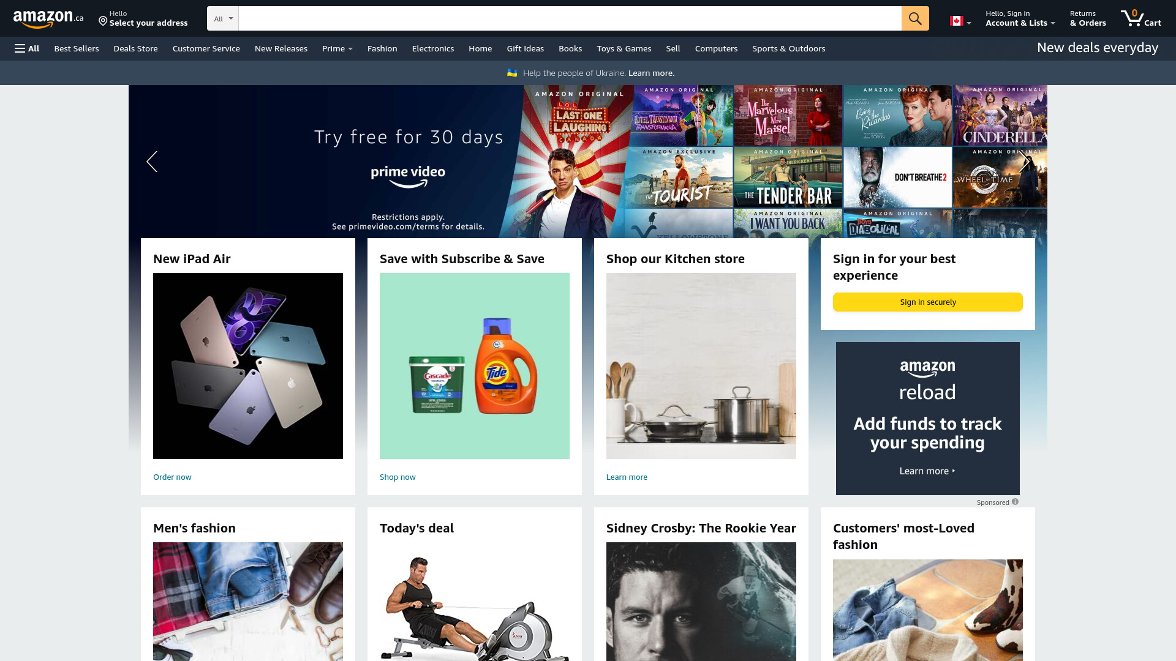
Task: Open Electronics nav item
Action: tap(433, 48)
